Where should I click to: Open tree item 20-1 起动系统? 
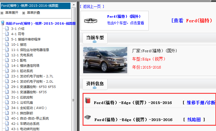22,71
